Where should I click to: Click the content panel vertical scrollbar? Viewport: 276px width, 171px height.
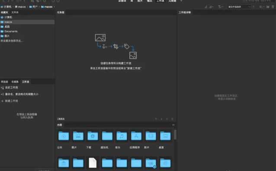pyautogui.click(x=175, y=135)
